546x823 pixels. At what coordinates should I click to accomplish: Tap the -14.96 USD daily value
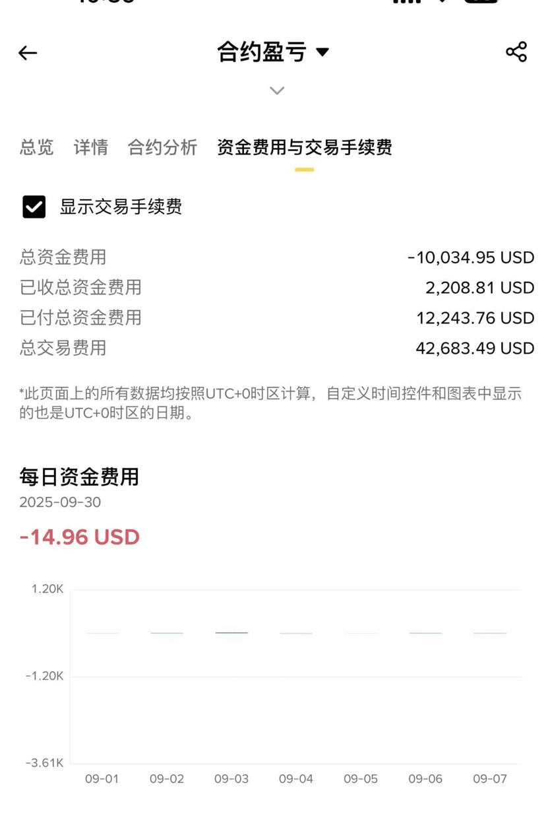pyautogui.click(x=80, y=537)
